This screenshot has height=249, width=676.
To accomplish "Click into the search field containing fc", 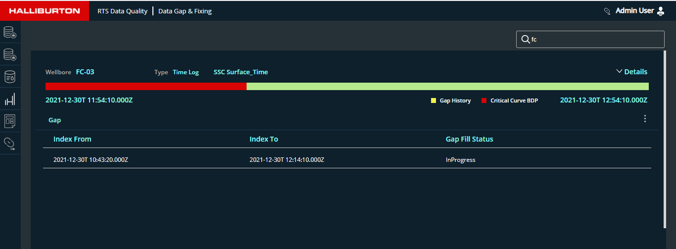I will coord(594,40).
